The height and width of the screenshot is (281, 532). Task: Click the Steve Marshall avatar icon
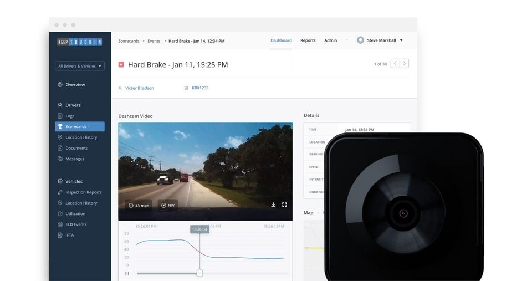coord(360,40)
